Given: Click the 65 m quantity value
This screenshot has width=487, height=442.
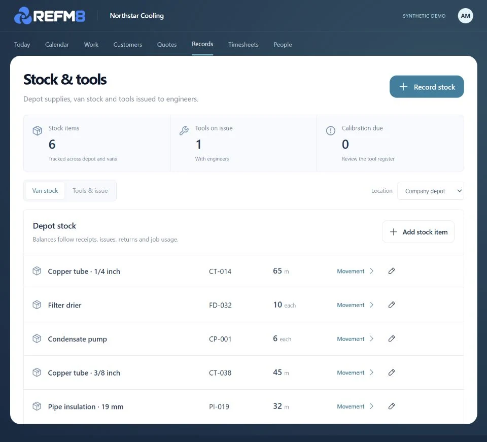Looking at the screenshot, I should [x=281, y=271].
